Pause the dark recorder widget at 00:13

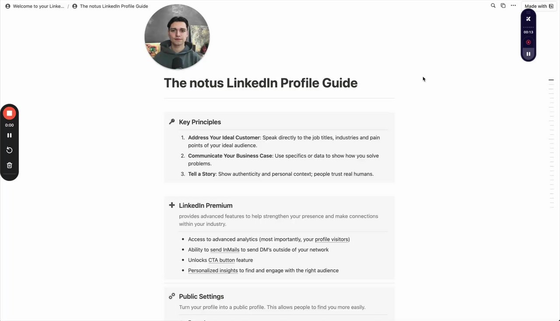point(528,54)
